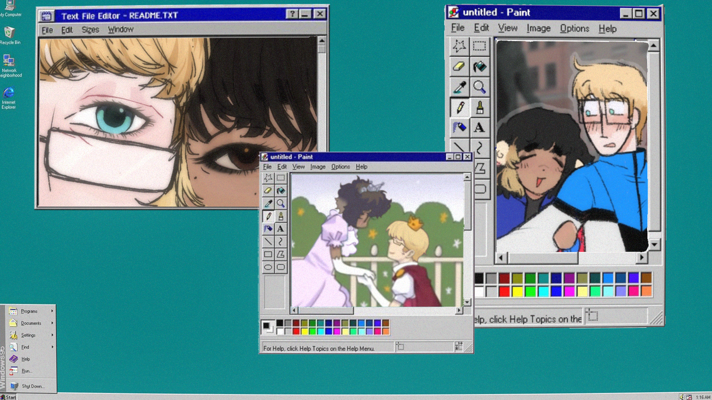The image size is (712, 400).
Task: Click left scroll arrow in large Paint window
Action: [x=502, y=258]
